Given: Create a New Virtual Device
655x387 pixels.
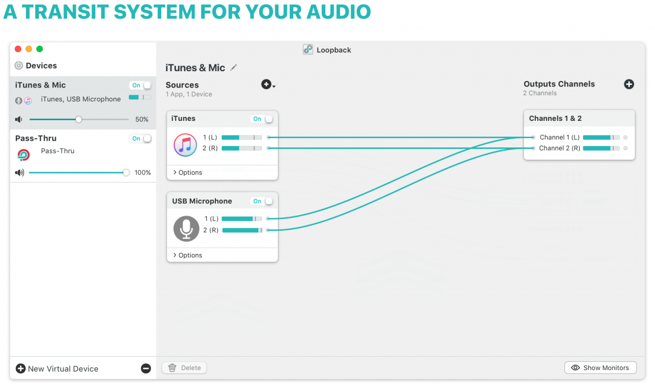Looking at the screenshot, I should coord(57,369).
